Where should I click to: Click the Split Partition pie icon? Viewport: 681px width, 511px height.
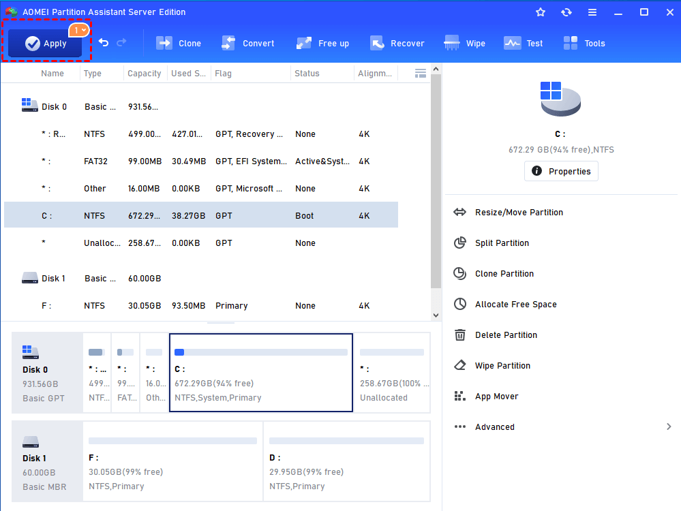pos(460,243)
